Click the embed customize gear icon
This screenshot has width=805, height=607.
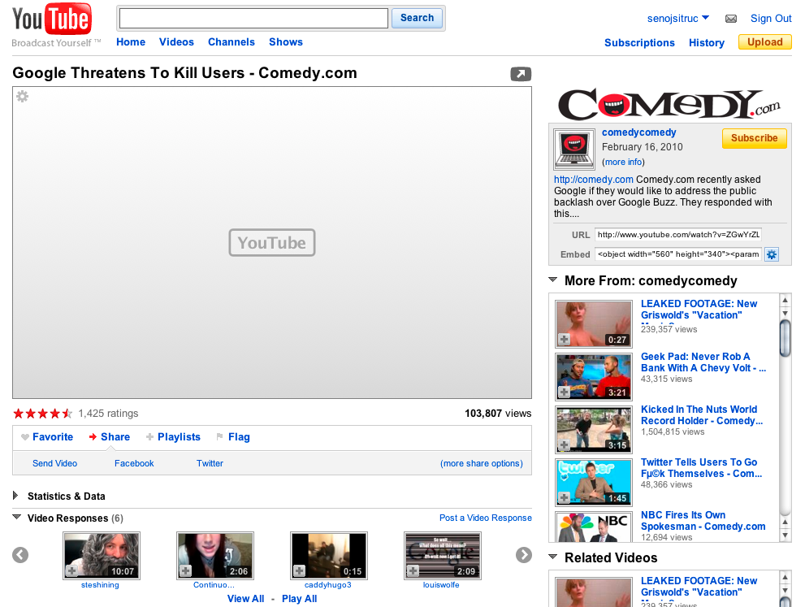pyautogui.click(x=772, y=254)
